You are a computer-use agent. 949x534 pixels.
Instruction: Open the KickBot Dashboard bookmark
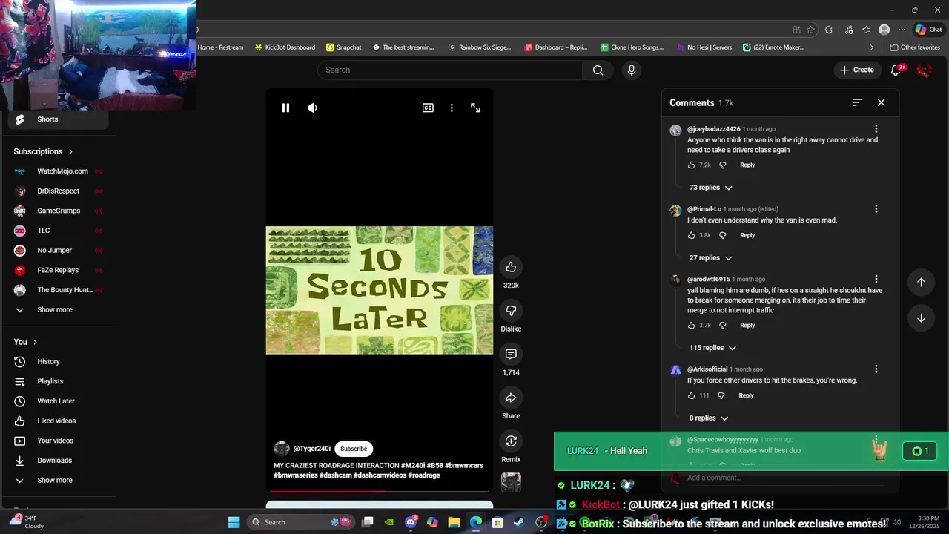tap(285, 47)
